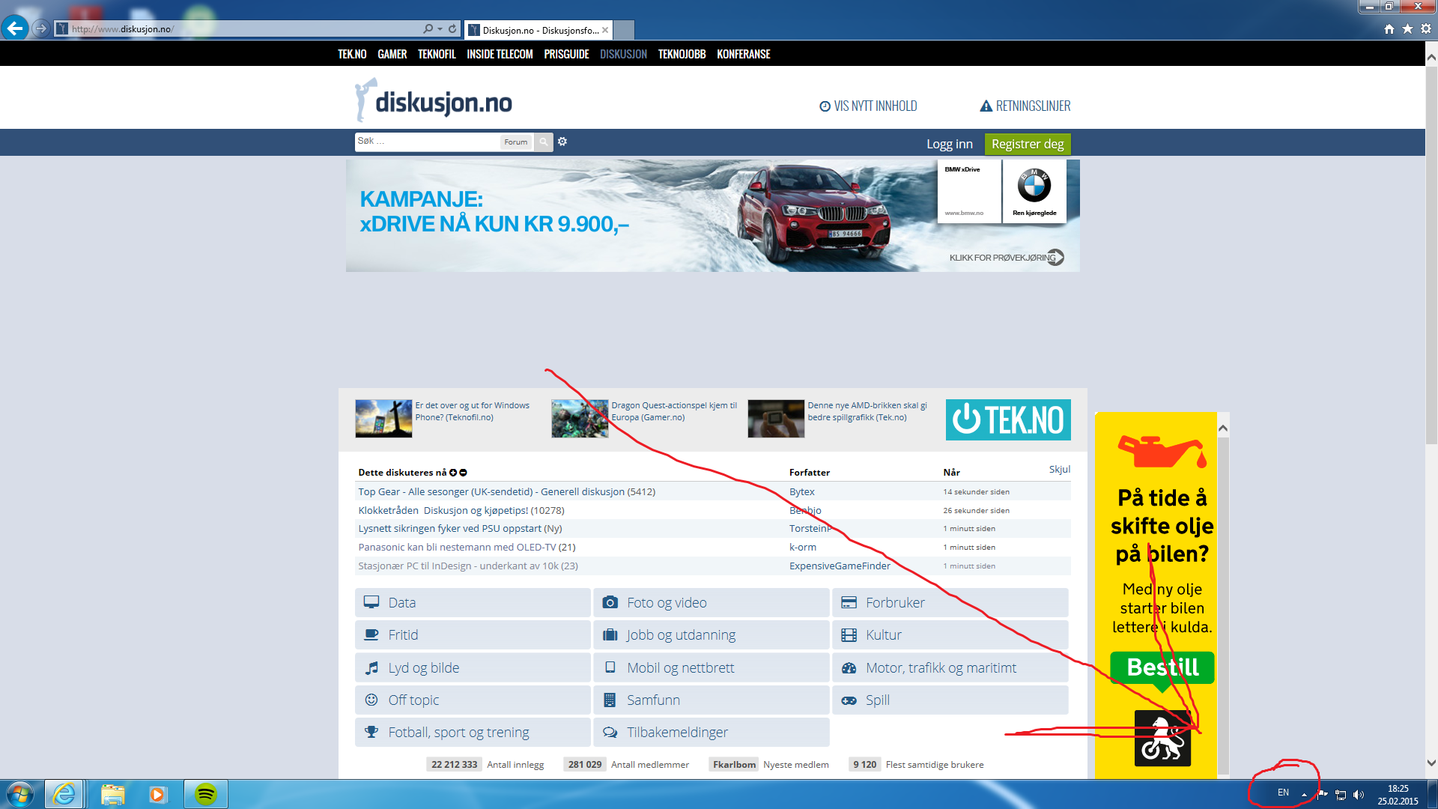Click the EN language indicator in tray
This screenshot has height=809, width=1438.
click(x=1283, y=793)
